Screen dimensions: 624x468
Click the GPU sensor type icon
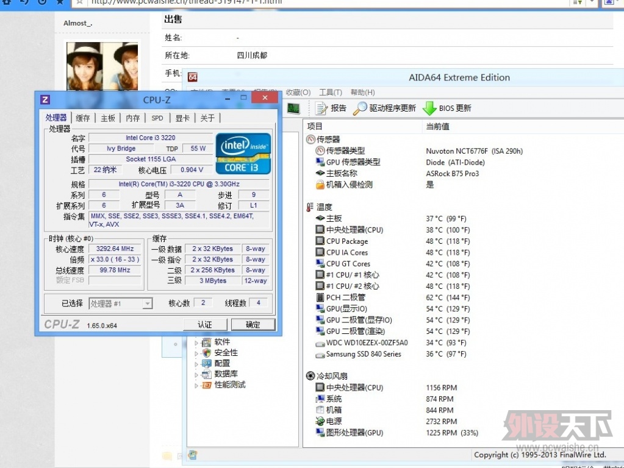320,162
